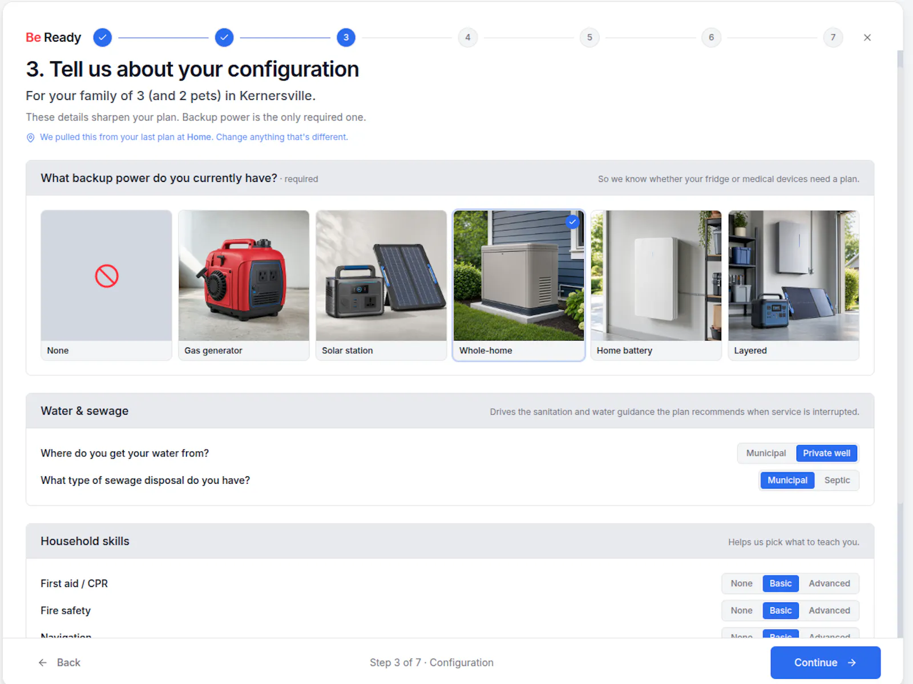
Task: Set First aid / CPR to Basic
Action: [x=781, y=584]
